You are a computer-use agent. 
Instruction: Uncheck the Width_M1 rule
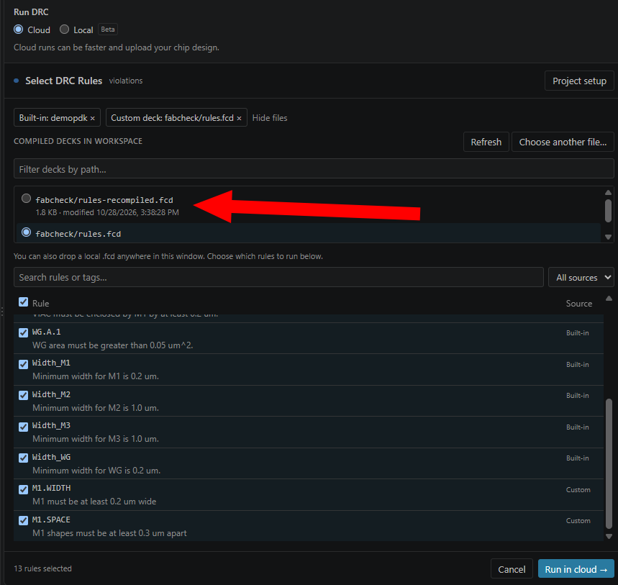click(x=23, y=364)
